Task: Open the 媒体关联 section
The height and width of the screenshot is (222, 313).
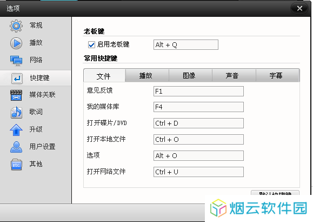Action: tap(42, 95)
